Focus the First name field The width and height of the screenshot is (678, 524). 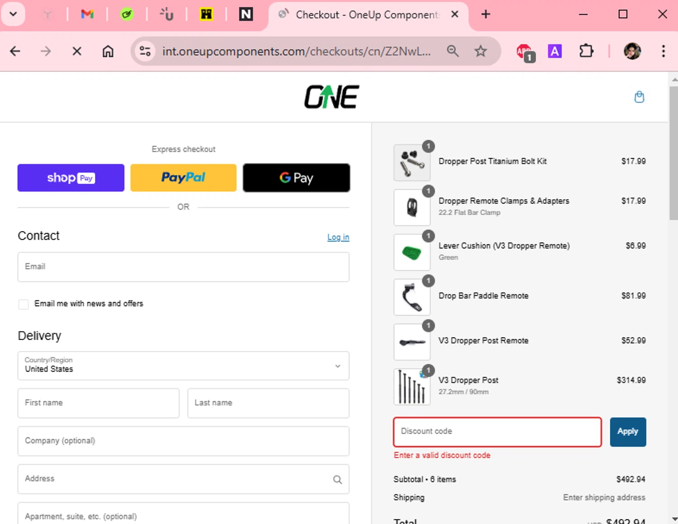tap(99, 403)
